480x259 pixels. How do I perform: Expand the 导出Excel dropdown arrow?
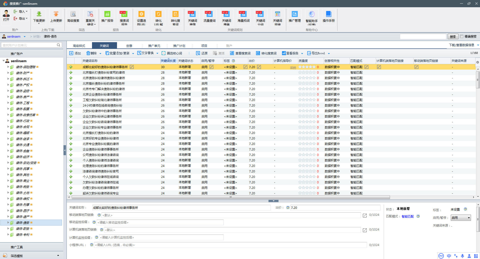coord(329,53)
